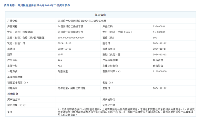Click the 流通结束日 label
205x121 pixels.
(x=109, y=49)
